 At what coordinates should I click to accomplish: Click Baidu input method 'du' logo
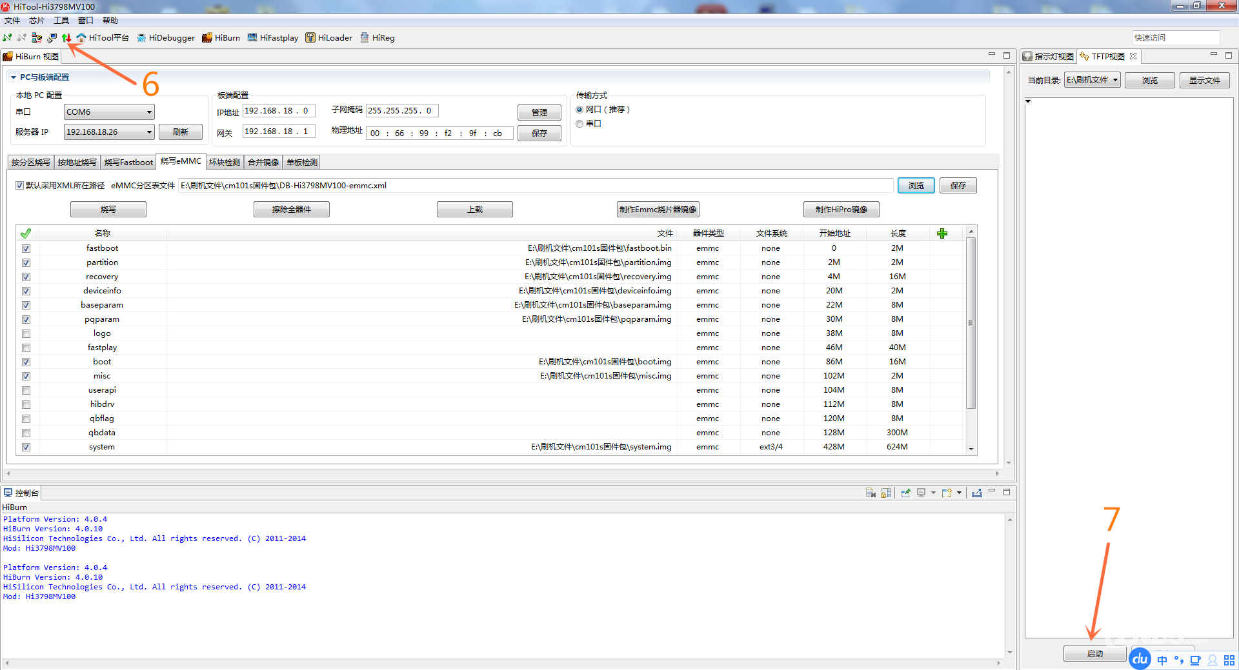pyautogui.click(x=1140, y=658)
